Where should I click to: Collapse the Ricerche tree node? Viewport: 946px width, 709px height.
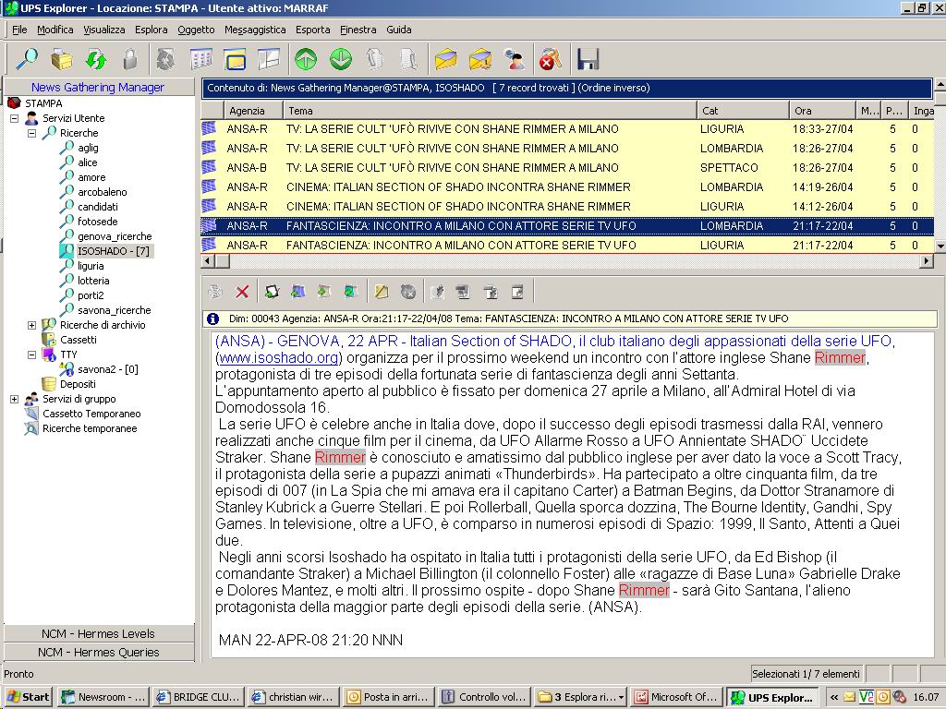point(32,133)
